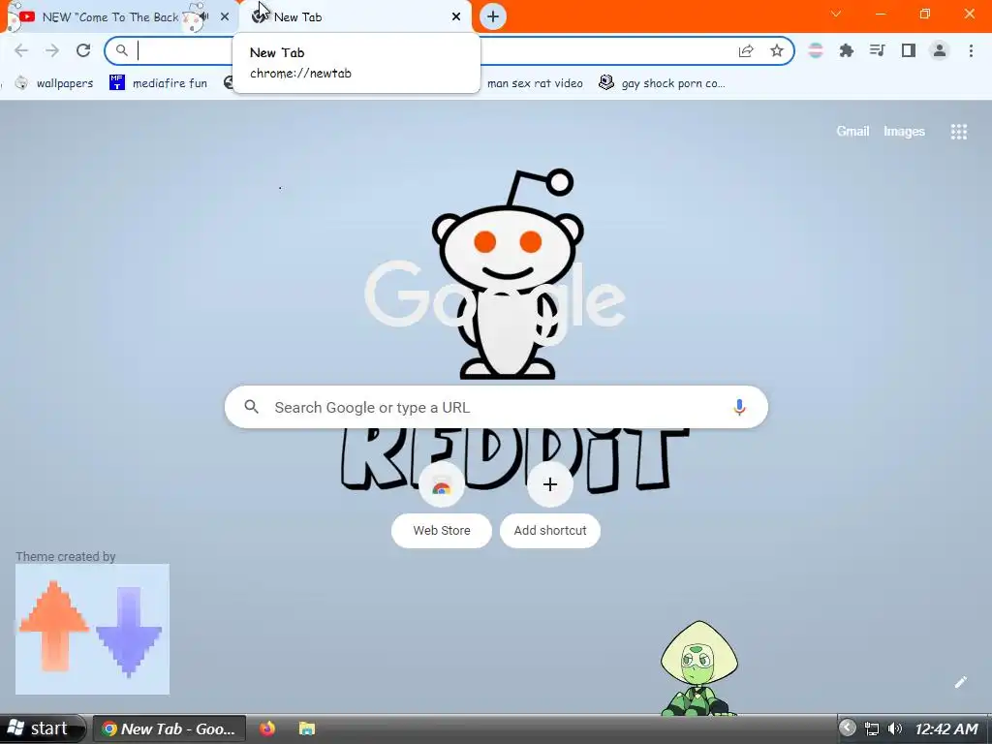
Task: Open the Web Store shortcut
Action: tap(442, 505)
